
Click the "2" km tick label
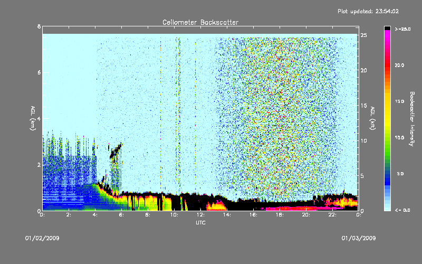39,165
